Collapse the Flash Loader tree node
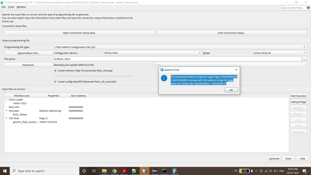 pyautogui.click(x=6, y=100)
